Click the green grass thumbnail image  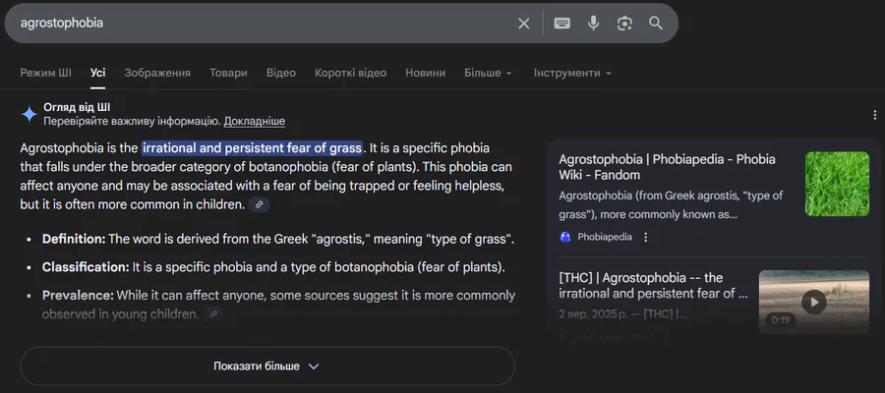pyautogui.click(x=837, y=184)
